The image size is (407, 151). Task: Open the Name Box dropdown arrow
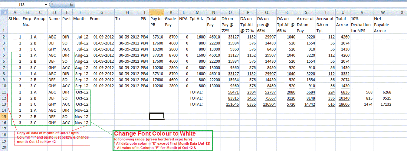pos(46,5)
